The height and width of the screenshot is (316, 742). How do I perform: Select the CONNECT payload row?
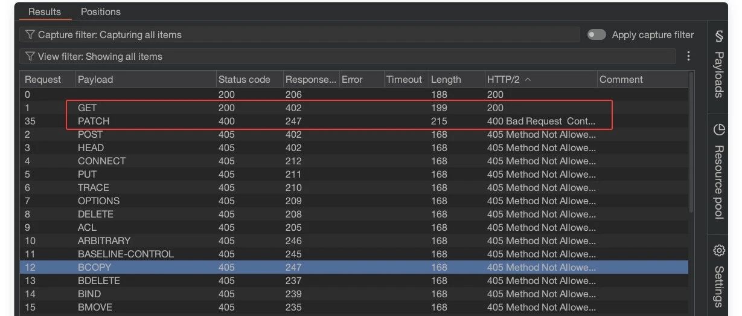tap(354, 161)
